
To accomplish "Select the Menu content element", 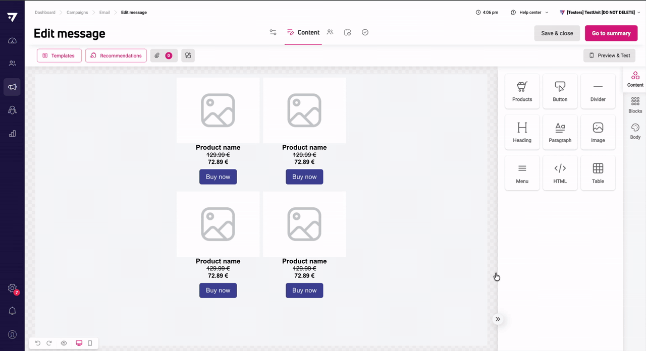I will (x=522, y=173).
